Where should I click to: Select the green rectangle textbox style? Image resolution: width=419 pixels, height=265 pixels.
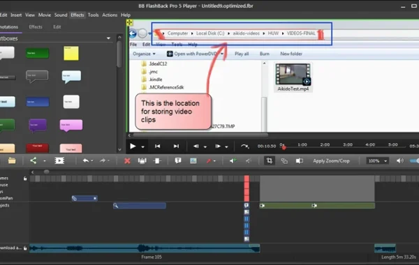tap(37, 53)
